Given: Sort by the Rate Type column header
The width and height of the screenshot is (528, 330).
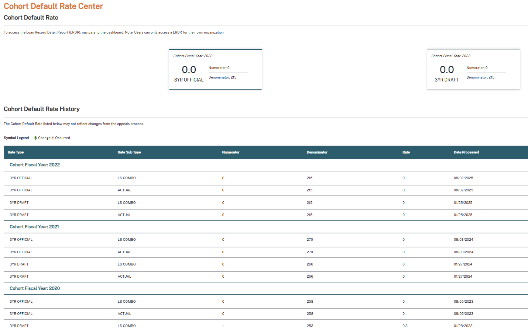Looking at the screenshot, I should (x=16, y=152).
